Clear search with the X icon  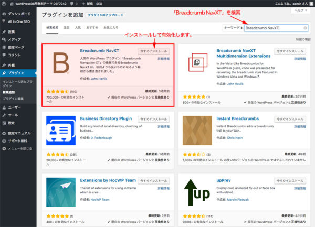click(x=305, y=28)
